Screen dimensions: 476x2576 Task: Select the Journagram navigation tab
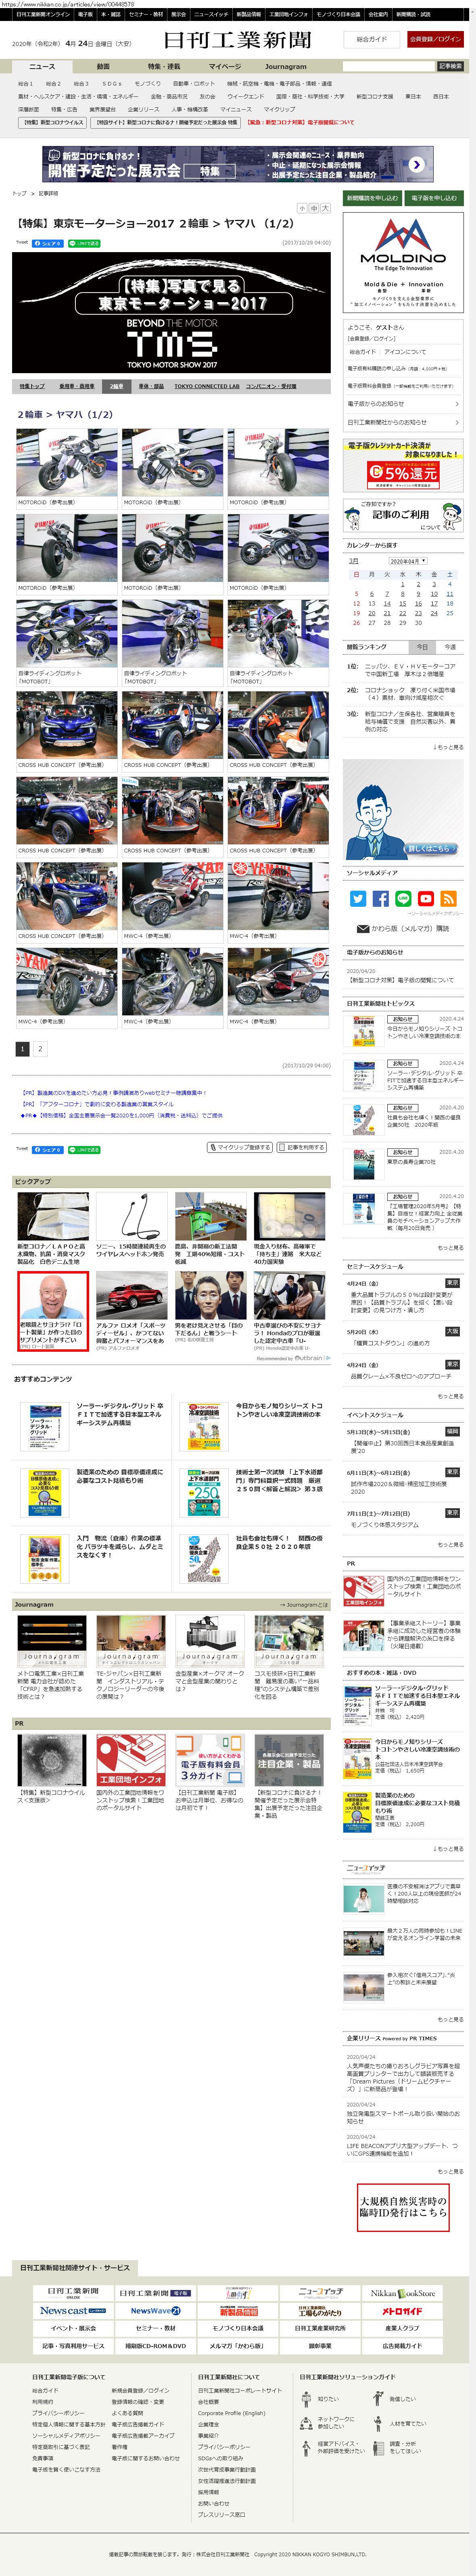point(285,66)
